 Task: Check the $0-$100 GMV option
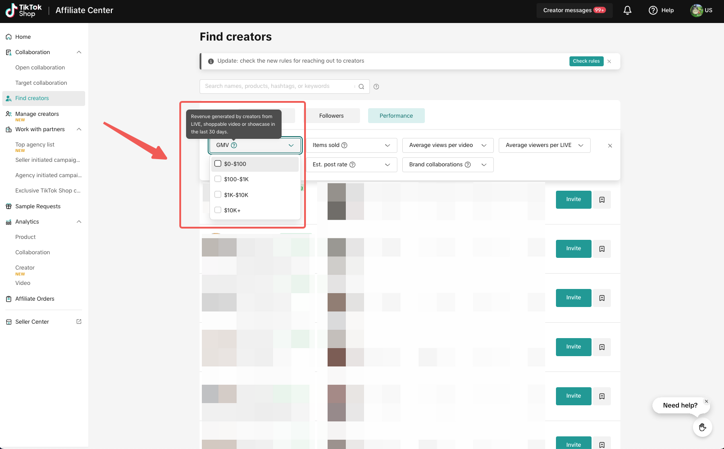click(218, 164)
